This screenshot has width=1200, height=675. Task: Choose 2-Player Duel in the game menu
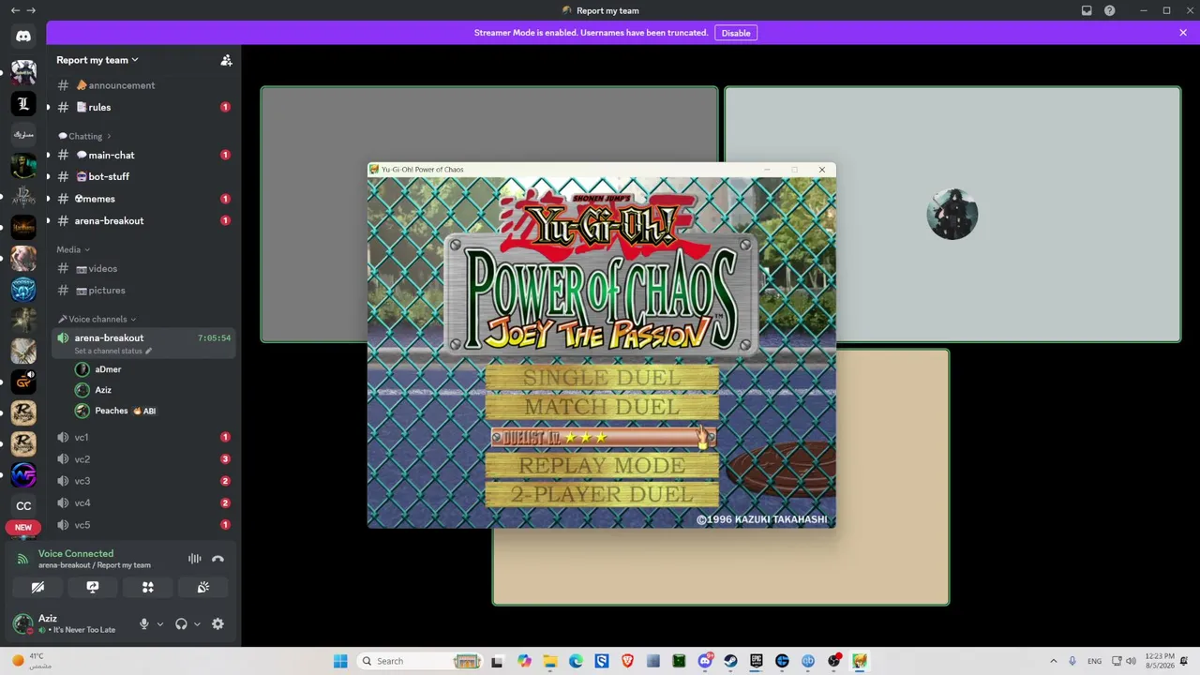pyautogui.click(x=602, y=495)
